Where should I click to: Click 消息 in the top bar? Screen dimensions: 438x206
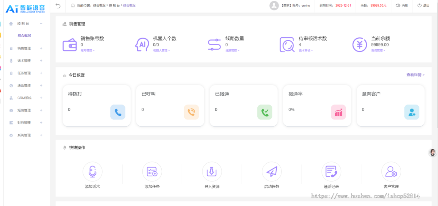pyautogui.click(x=405, y=5)
